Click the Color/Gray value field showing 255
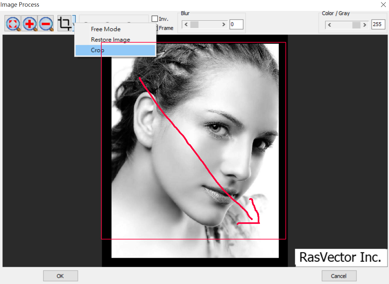389x284 pixels. (x=378, y=24)
